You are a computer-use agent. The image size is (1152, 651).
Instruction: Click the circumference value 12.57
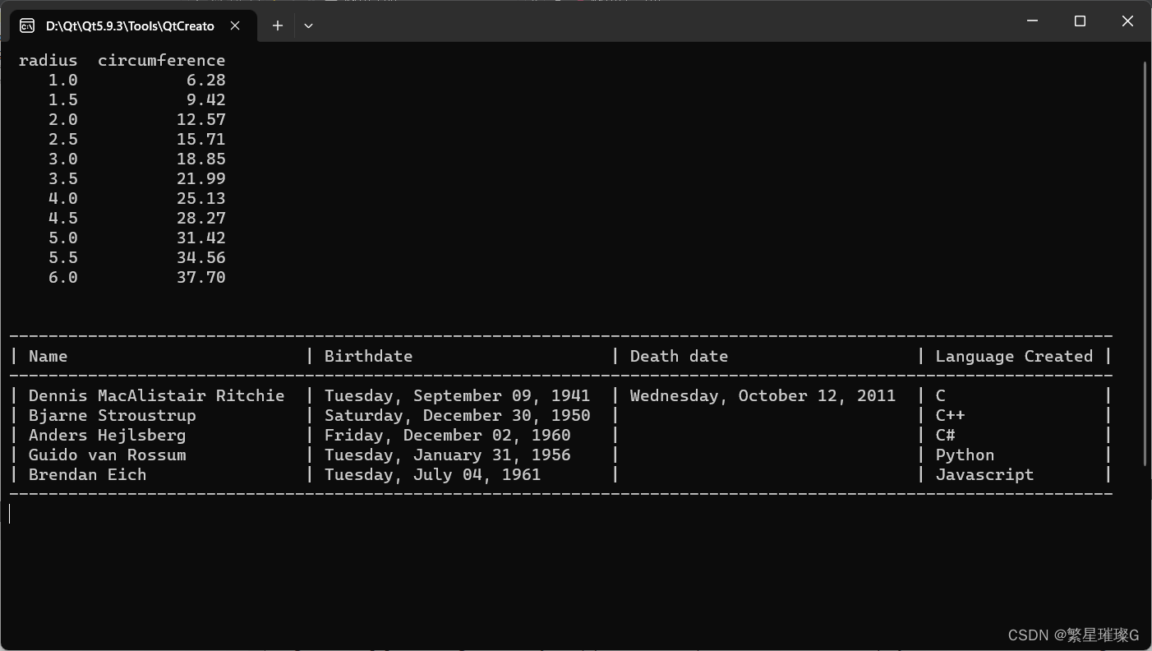coord(200,119)
